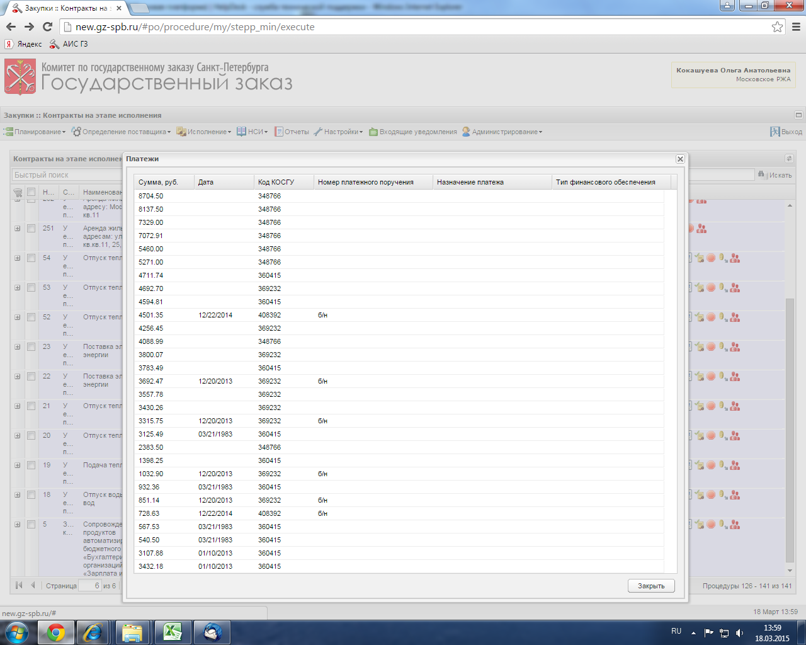Click the refresh icon in contracts panel header

click(x=789, y=159)
